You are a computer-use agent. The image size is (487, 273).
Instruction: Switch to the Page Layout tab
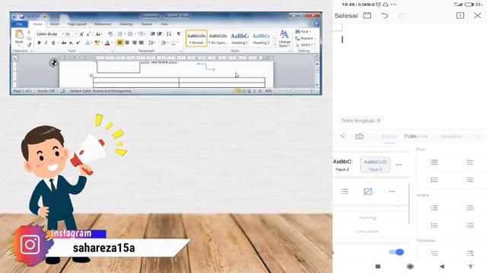point(77,24)
